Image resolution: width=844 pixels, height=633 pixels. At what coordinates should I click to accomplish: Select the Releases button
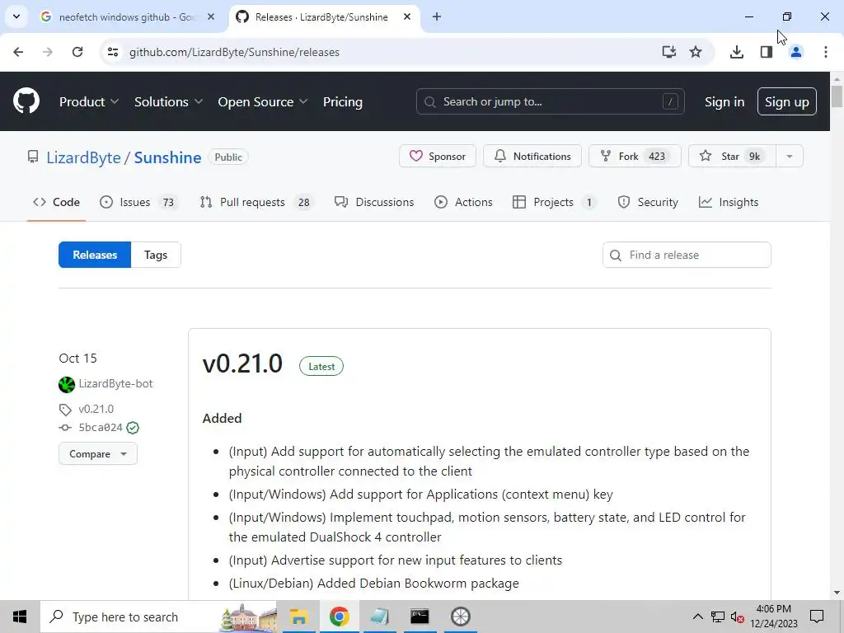point(95,255)
